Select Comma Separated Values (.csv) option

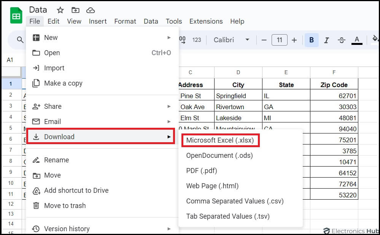(235, 201)
